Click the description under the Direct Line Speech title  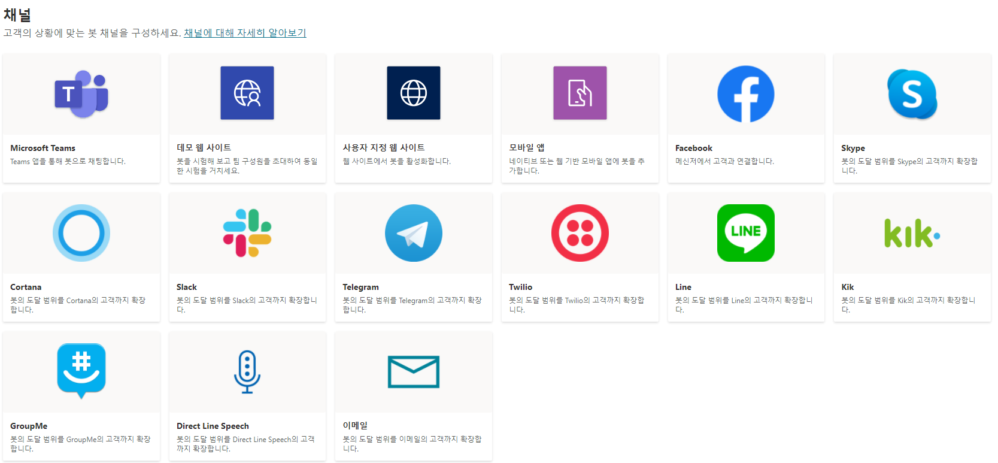245,444
